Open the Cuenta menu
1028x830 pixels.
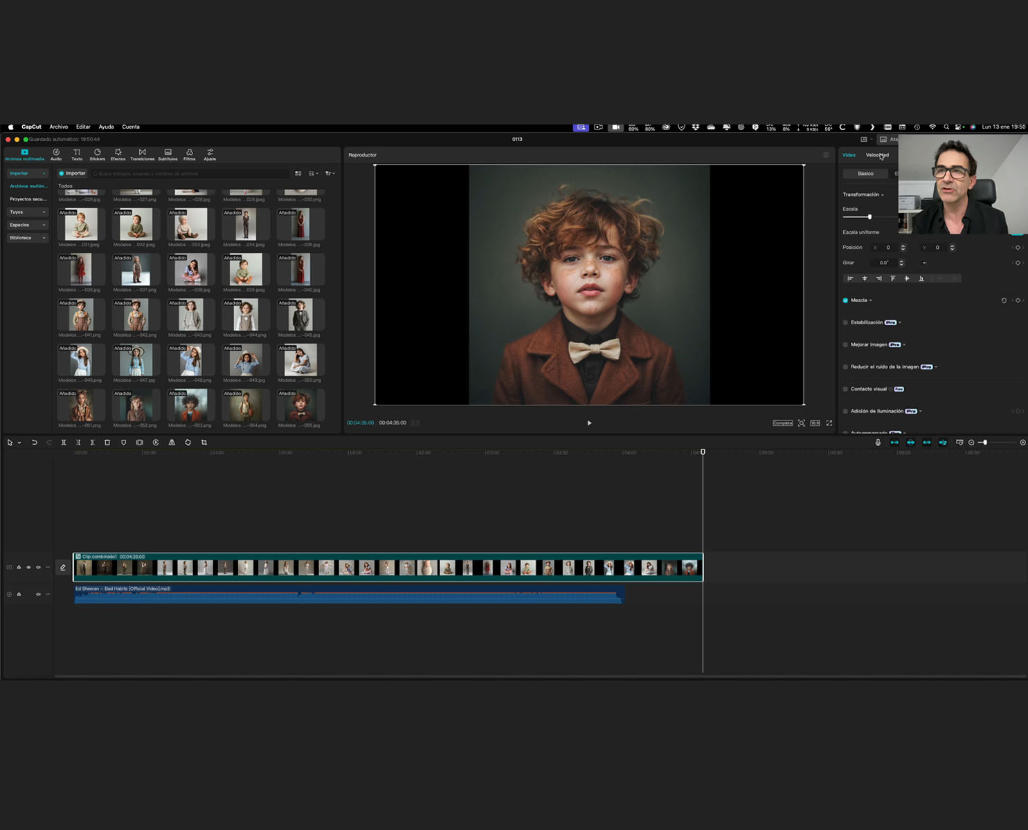[x=131, y=127]
